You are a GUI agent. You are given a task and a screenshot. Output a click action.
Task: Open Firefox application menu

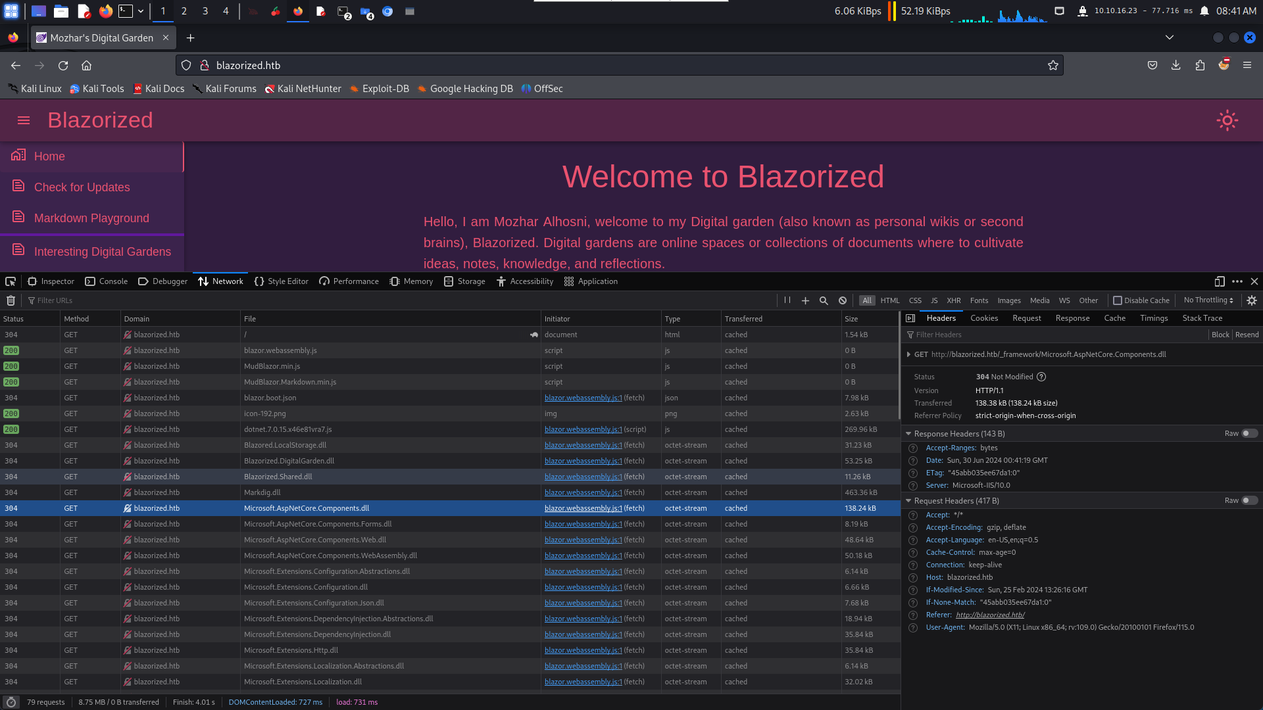tap(1247, 65)
